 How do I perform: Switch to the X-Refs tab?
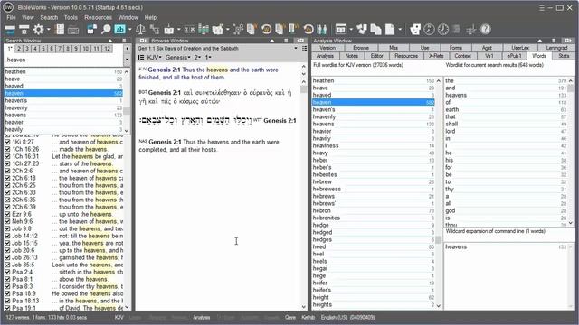point(436,56)
